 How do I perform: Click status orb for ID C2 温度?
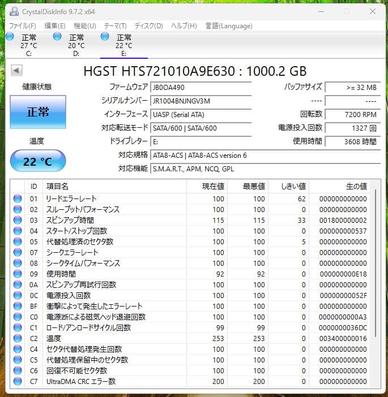point(18,338)
